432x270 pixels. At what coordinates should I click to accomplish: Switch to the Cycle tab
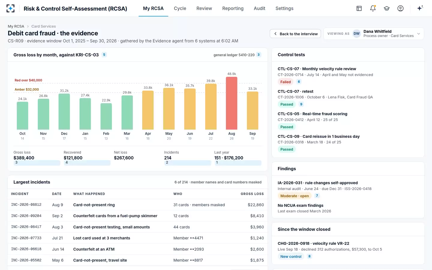[x=180, y=8]
